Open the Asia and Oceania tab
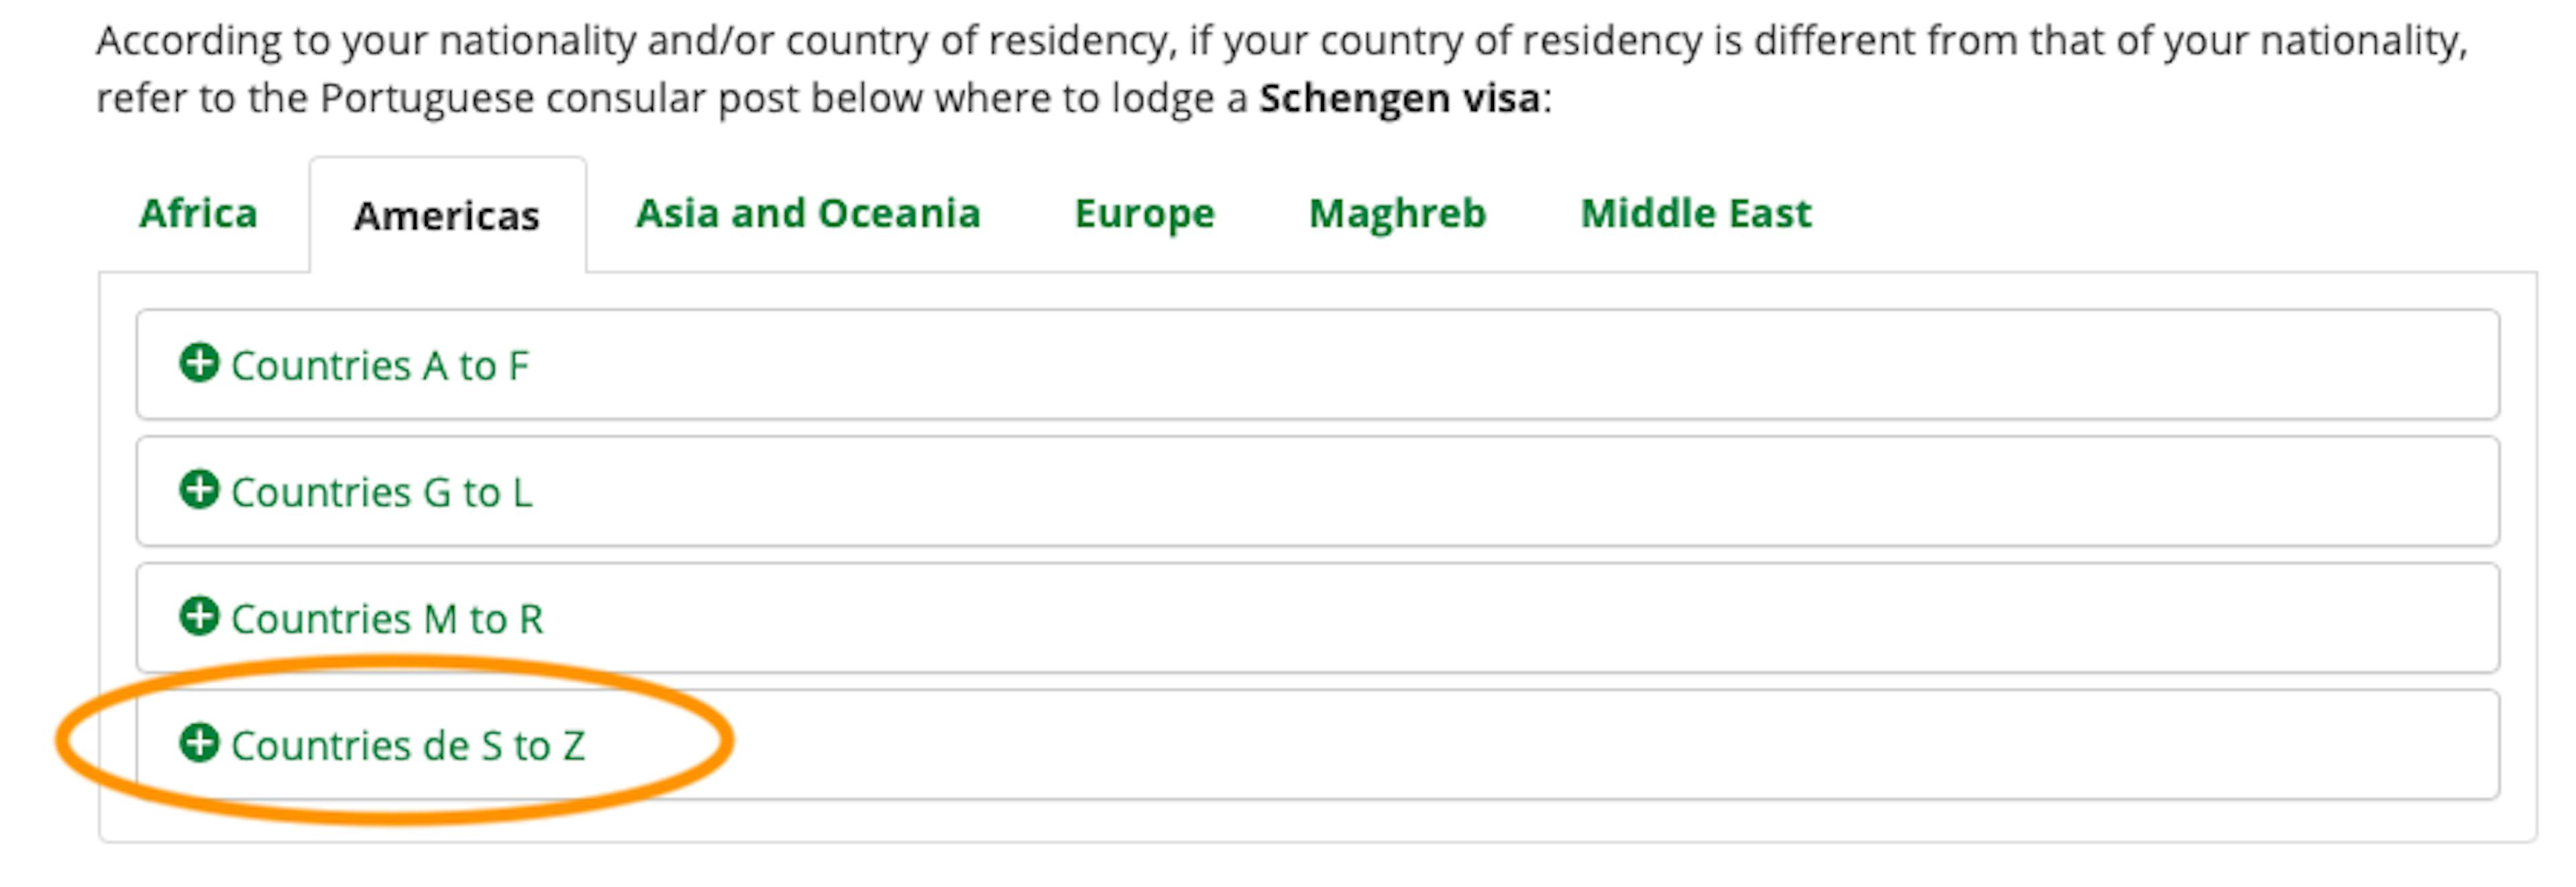 (808, 214)
